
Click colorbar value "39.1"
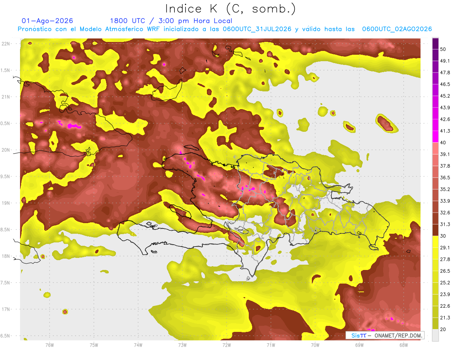click(x=445, y=154)
